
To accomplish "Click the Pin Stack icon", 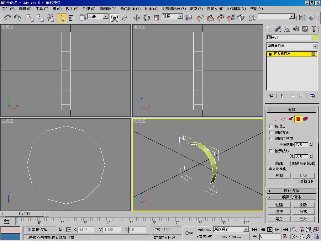I will (x=271, y=96).
